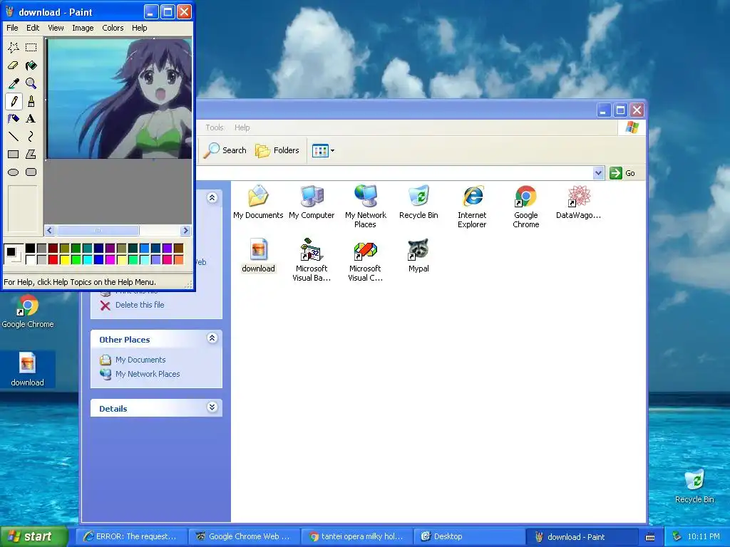Select the Polygon tool in Paint

click(31, 154)
